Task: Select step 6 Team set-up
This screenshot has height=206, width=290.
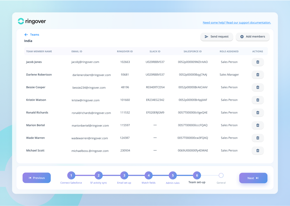Action: tap(197, 175)
